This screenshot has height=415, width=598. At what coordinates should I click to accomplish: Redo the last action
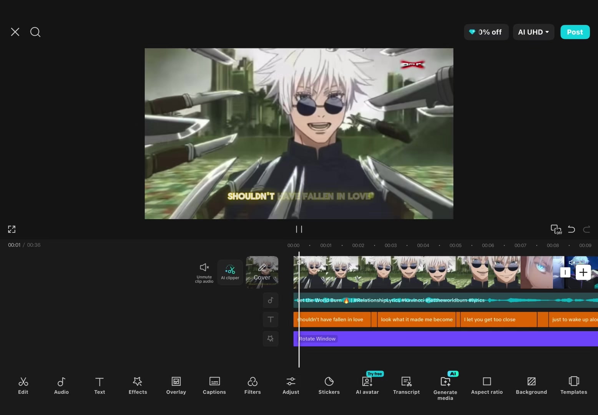[x=586, y=229]
